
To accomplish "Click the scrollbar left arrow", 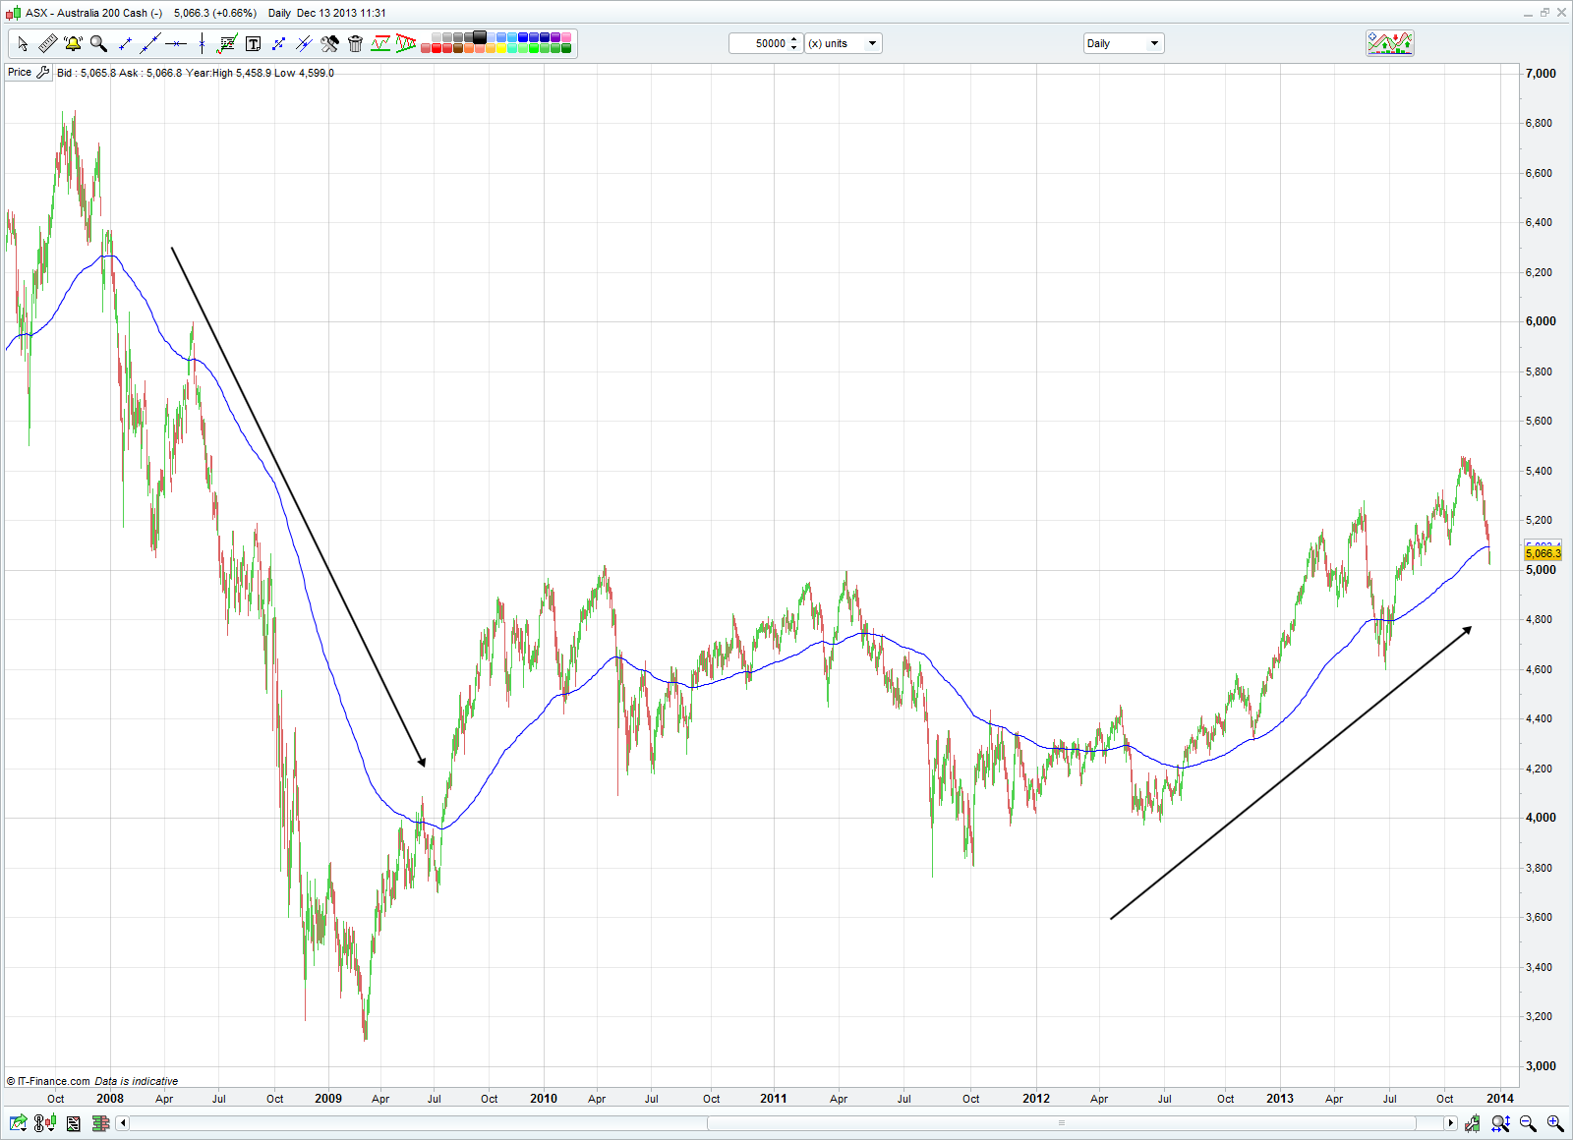I will point(123,1123).
